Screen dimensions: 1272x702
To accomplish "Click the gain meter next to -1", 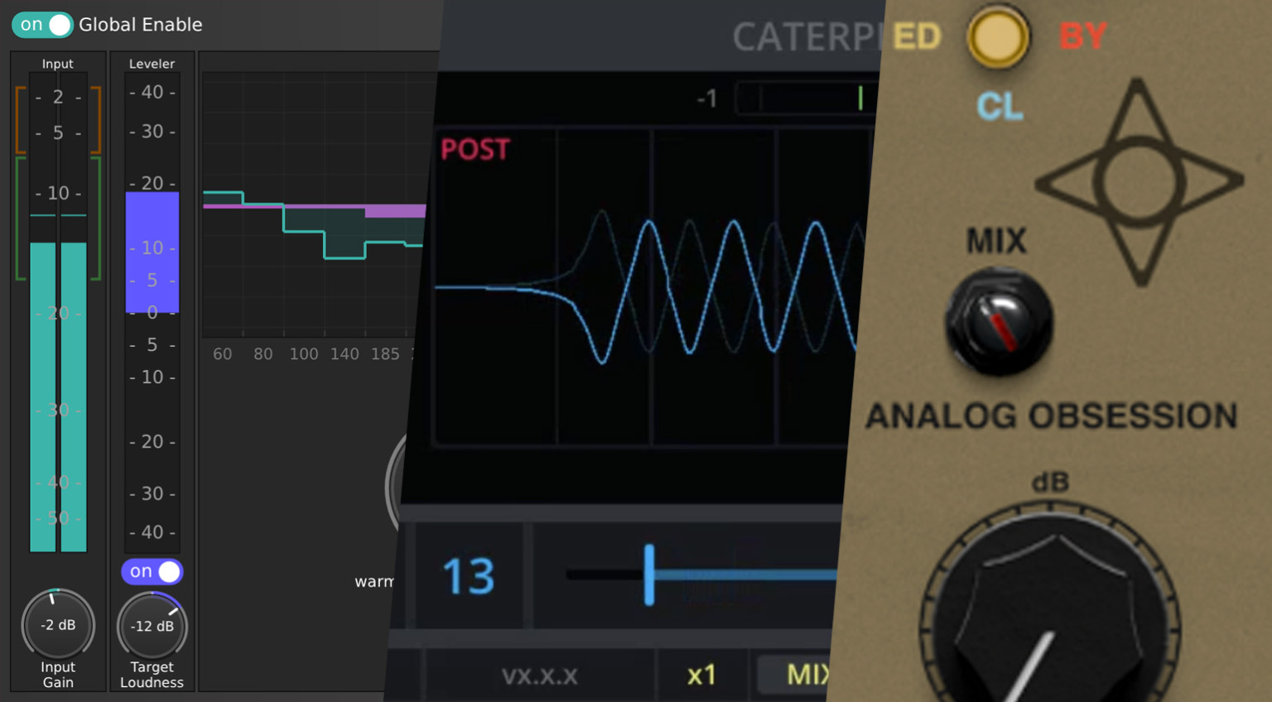I will point(803,99).
